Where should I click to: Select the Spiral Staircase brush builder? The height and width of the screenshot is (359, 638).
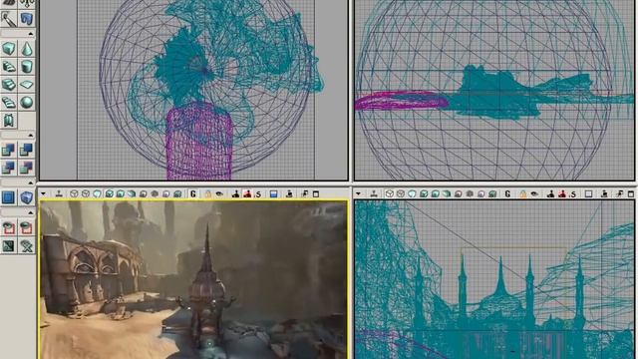[9, 102]
